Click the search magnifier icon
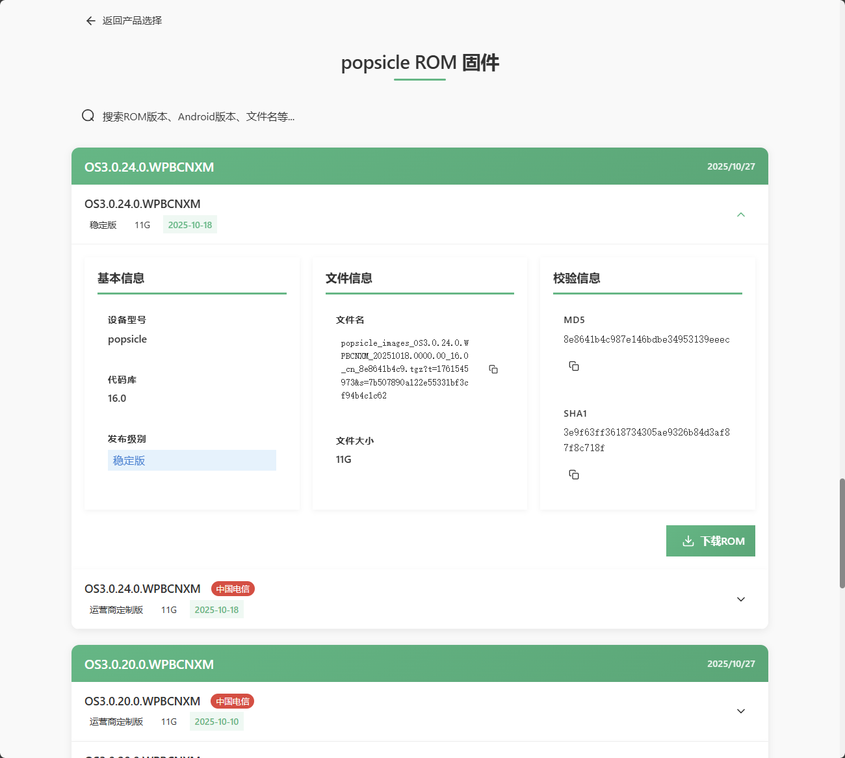 point(88,115)
